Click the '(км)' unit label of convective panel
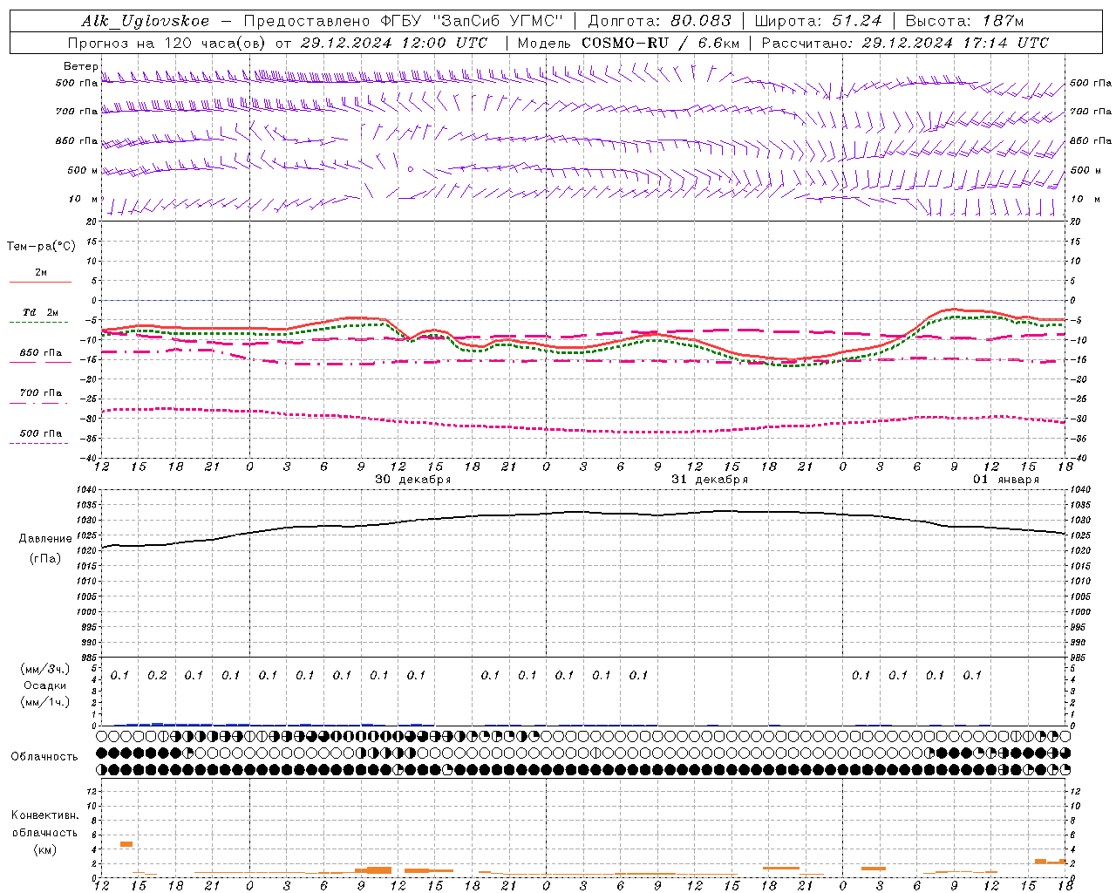1116x893 pixels. (x=44, y=849)
